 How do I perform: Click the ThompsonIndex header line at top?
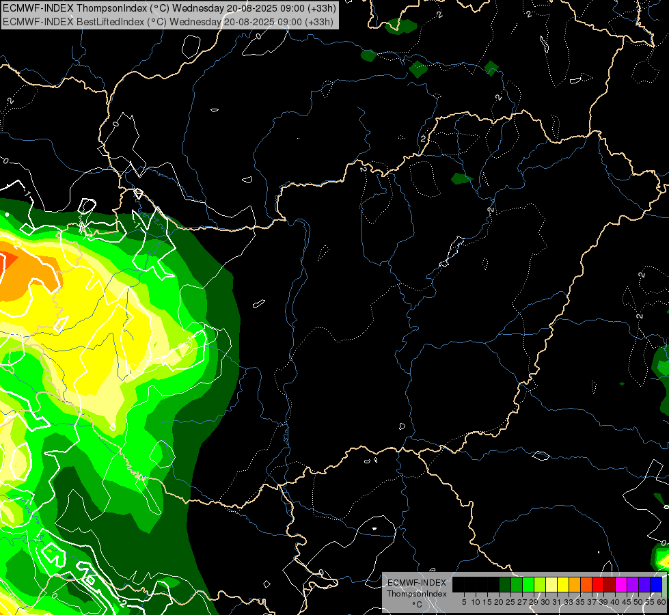[x=169, y=8]
